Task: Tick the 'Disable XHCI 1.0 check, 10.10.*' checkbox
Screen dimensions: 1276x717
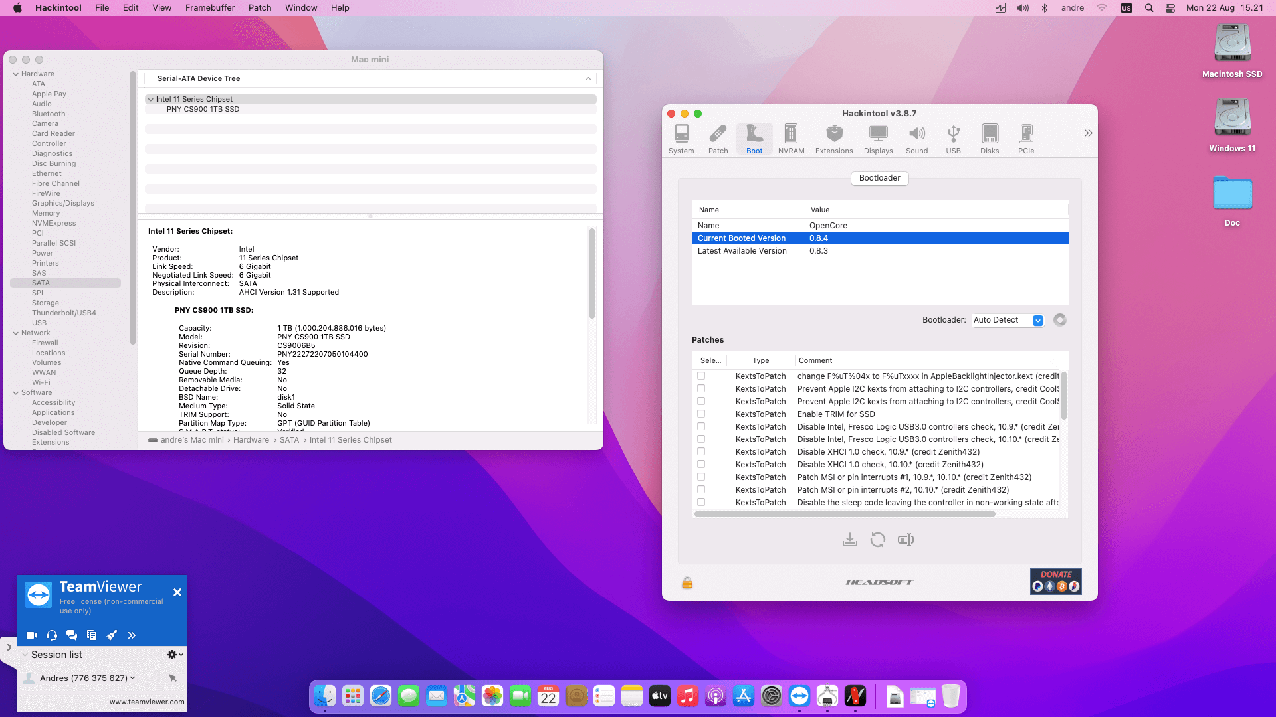Action: click(701, 464)
